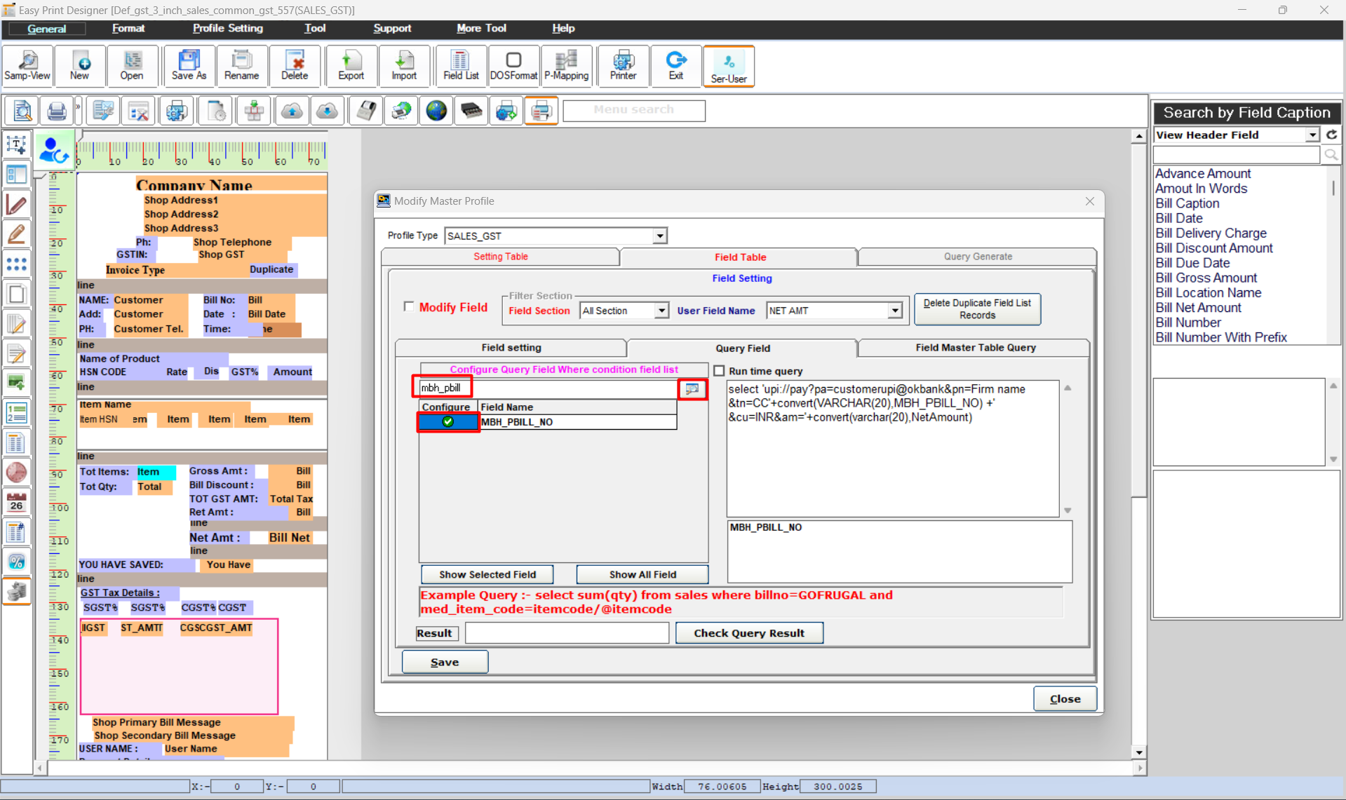This screenshot has width=1346, height=800.
Task: Click the Result input field
Action: 567,633
